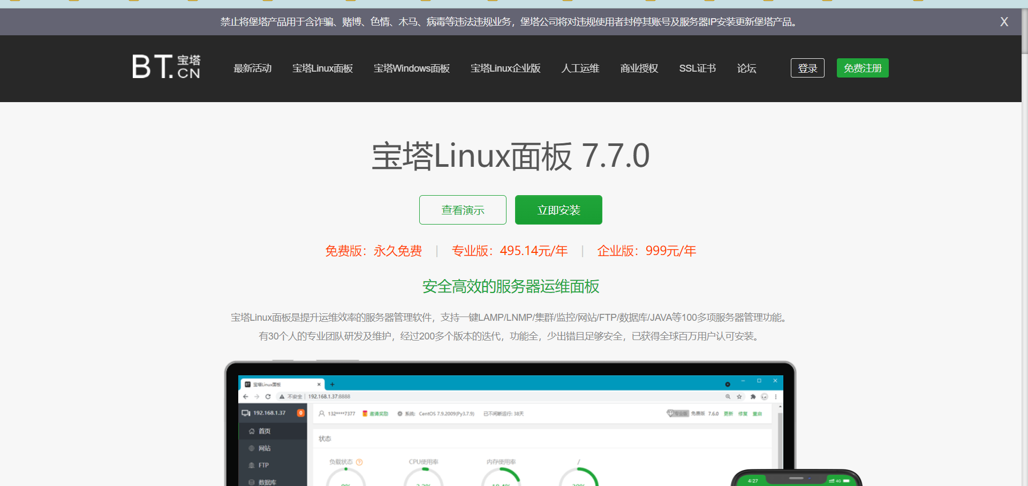The height and width of the screenshot is (486, 1028).
Task: Go to 商业授权 page
Action: click(x=639, y=68)
